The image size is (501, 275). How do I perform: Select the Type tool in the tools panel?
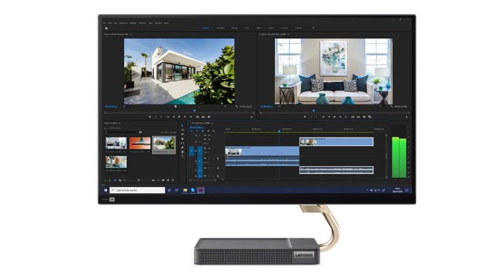[x=182, y=156]
